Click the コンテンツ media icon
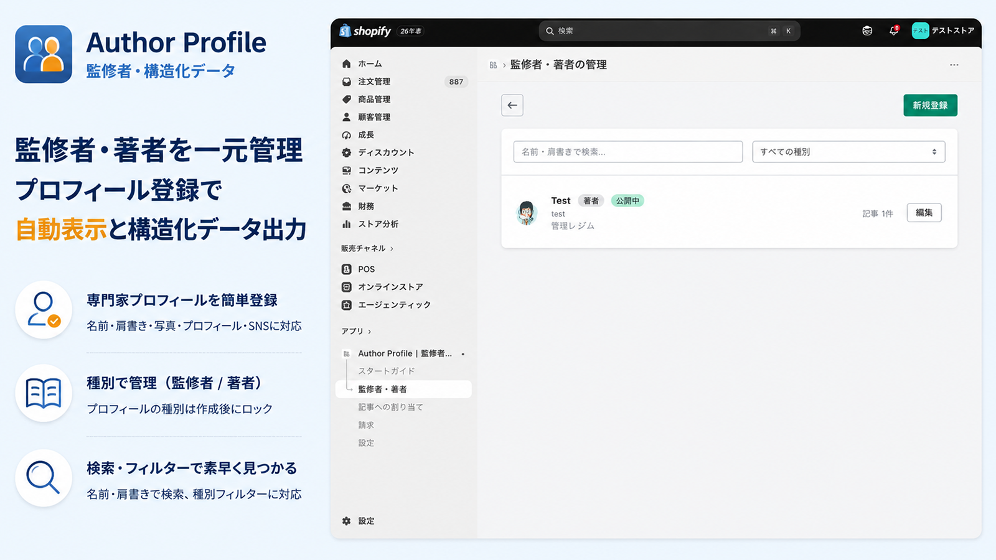The height and width of the screenshot is (560, 996). pos(347,170)
